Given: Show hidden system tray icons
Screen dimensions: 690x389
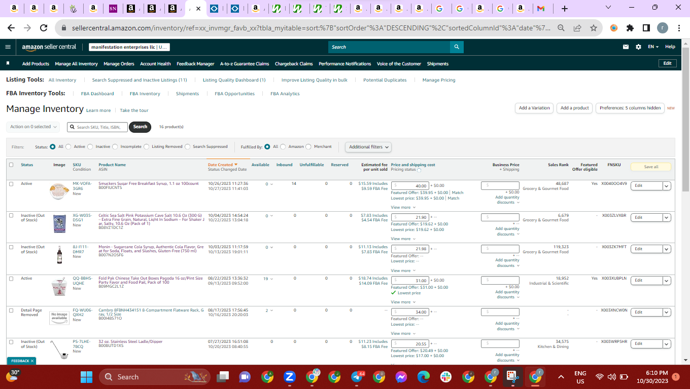Looking at the screenshot, I should 561,377.
